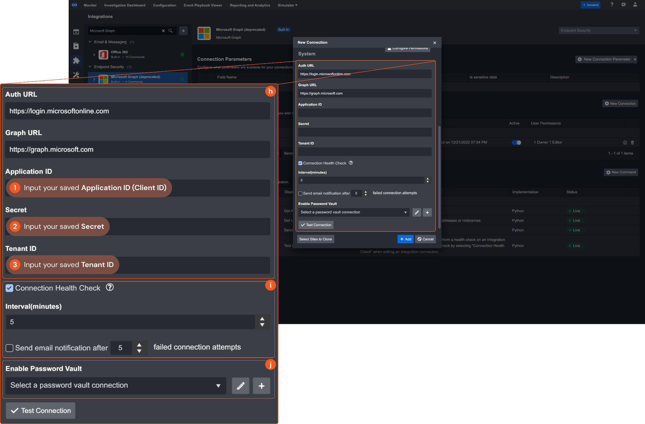Click the Add button in dialog
The height and width of the screenshot is (424, 645).
tap(406, 239)
